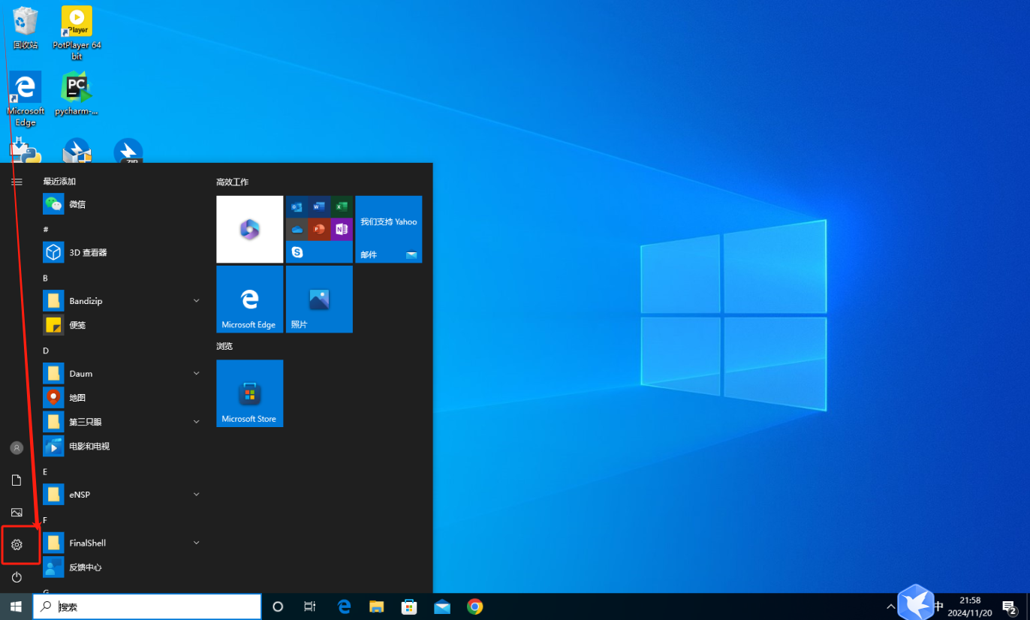Show hidden tray icons chevron

(891, 606)
